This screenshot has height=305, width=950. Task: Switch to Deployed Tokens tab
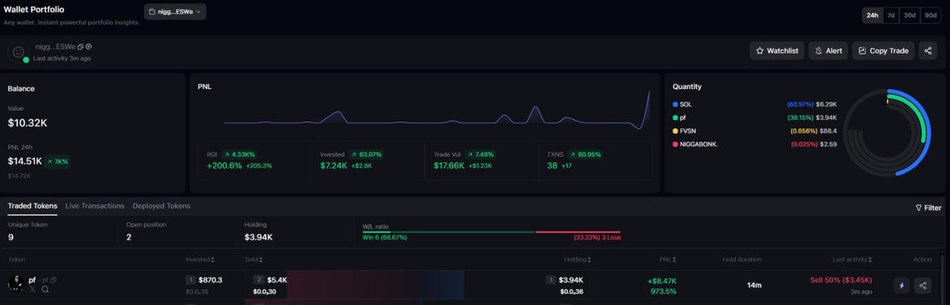click(161, 206)
